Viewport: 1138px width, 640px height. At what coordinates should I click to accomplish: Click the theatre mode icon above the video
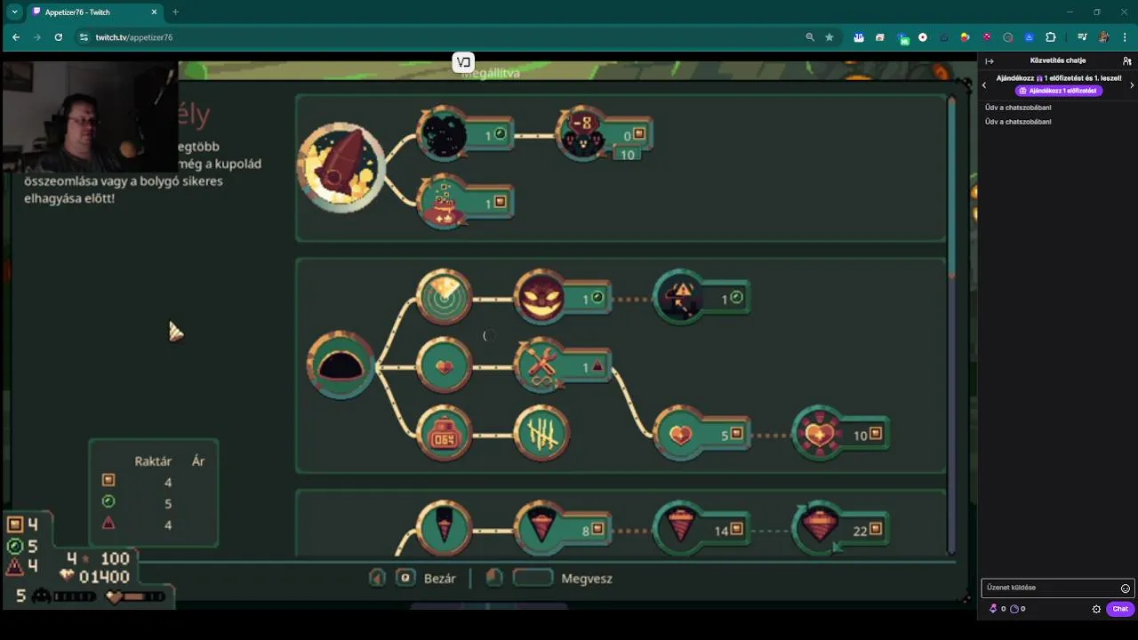pyautogui.click(x=463, y=62)
